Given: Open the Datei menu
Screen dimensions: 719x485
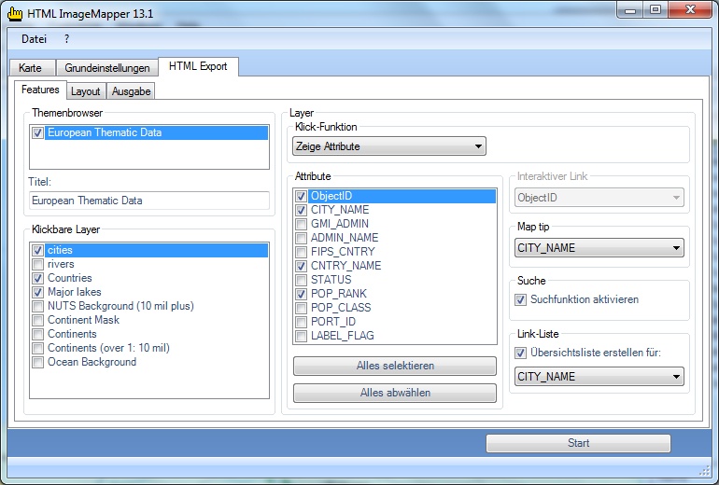Looking at the screenshot, I should click(x=34, y=39).
